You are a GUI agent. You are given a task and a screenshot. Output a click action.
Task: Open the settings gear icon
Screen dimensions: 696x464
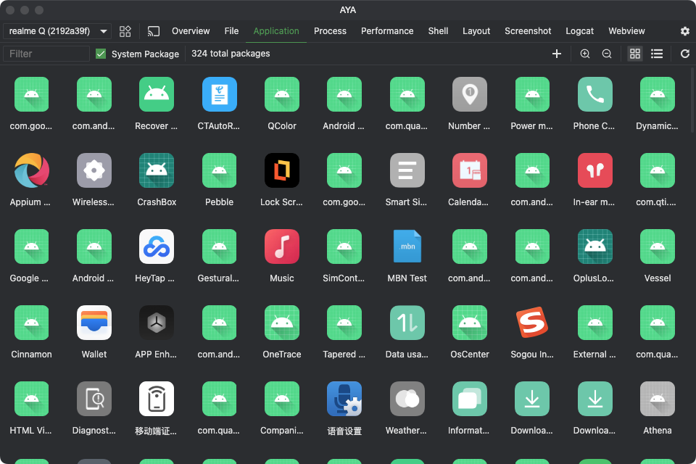click(x=685, y=31)
